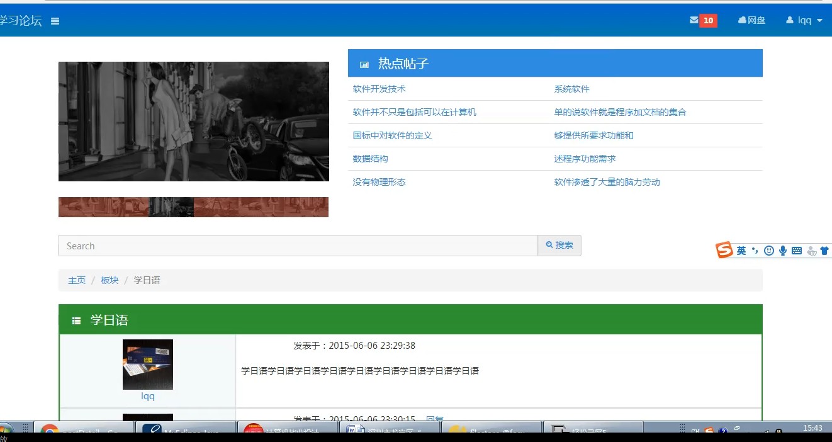Open the post 单的说软件就是程序加文档的集合

621,112
